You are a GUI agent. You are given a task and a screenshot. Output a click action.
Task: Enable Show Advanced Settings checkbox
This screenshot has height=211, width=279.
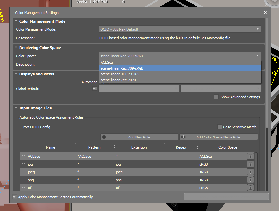[216, 97]
